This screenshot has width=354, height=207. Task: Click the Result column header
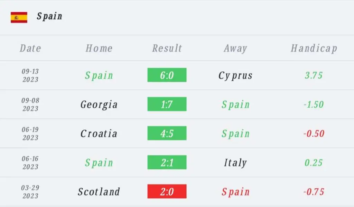[167, 48]
